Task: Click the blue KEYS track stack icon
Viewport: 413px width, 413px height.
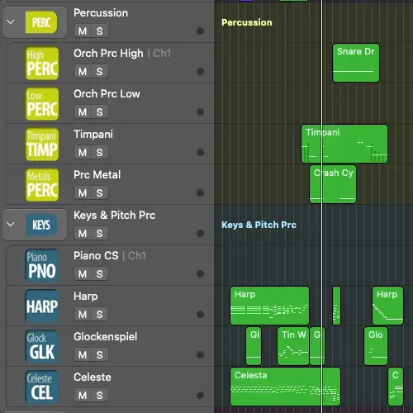Action: pyautogui.click(x=41, y=225)
